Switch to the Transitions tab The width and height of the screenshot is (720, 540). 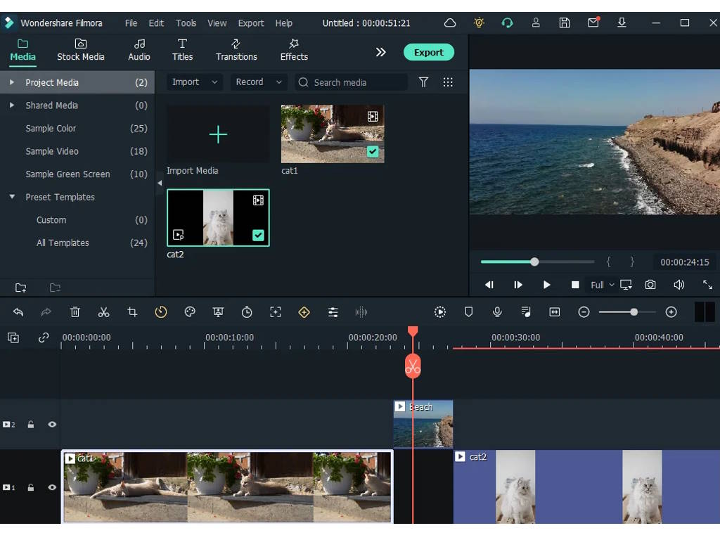click(236, 50)
